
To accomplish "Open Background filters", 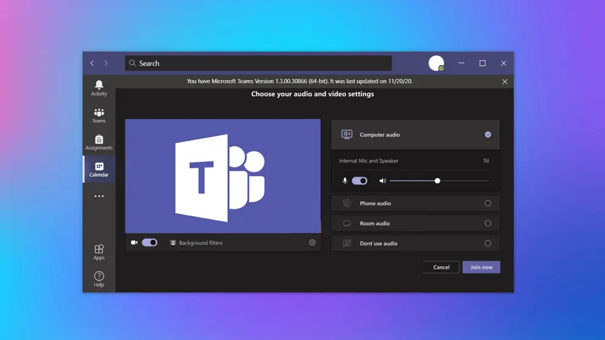I will click(196, 243).
